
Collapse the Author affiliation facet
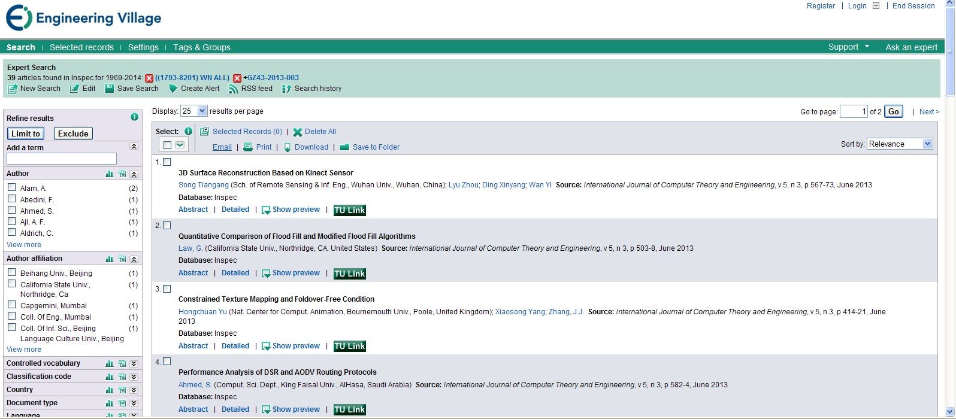pyautogui.click(x=134, y=259)
